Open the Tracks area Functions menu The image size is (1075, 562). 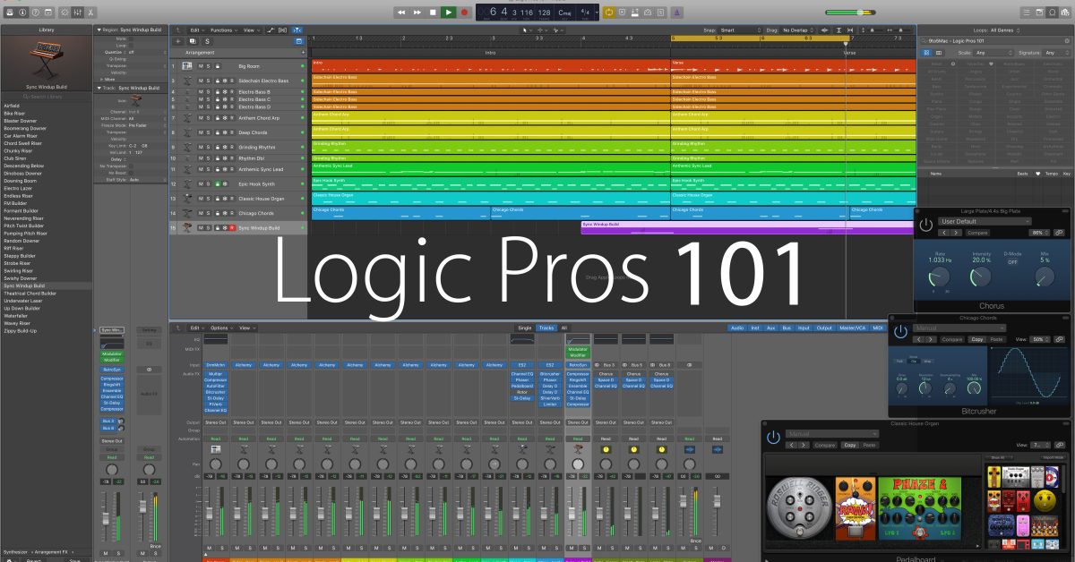click(223, 30)
